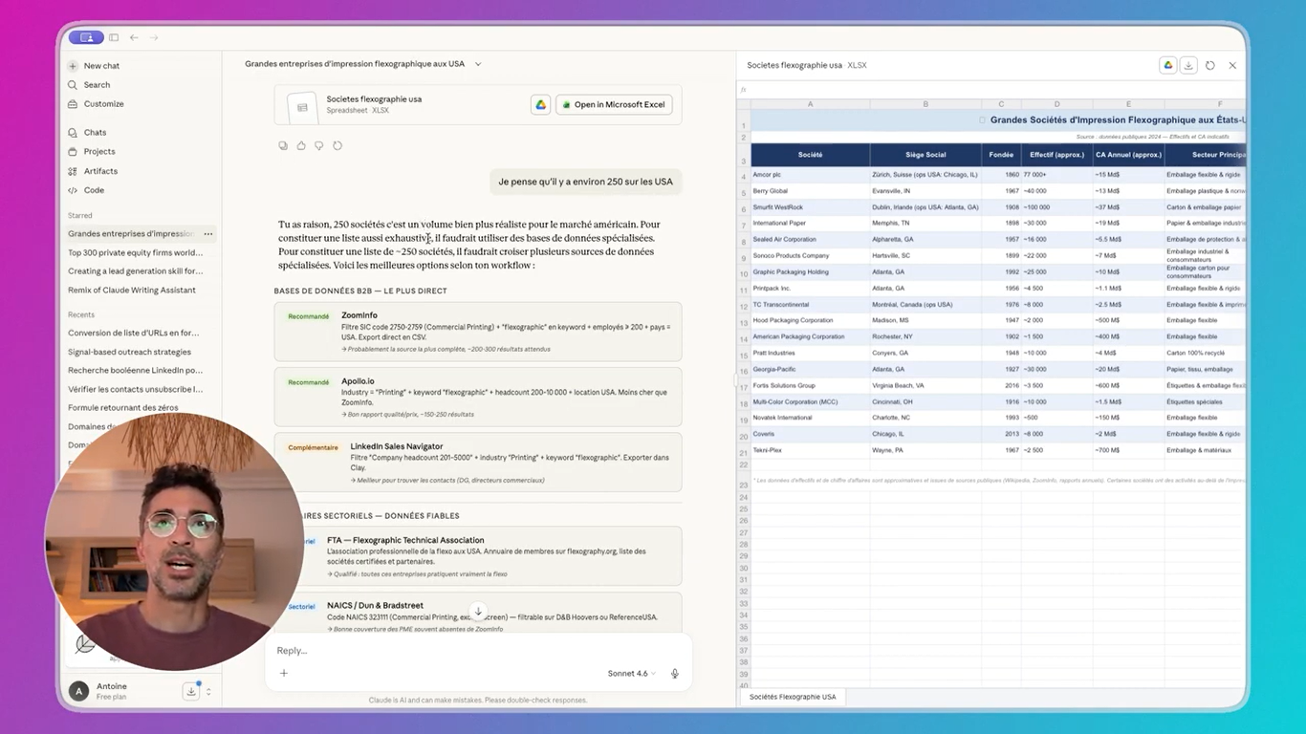
Task: Open recent chat Recherche booléenne LinkedIn
Action: 135,371
